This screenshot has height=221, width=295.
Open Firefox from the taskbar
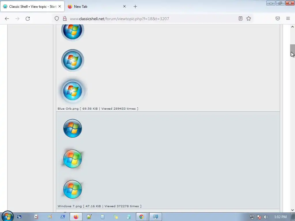pos(76,217)
